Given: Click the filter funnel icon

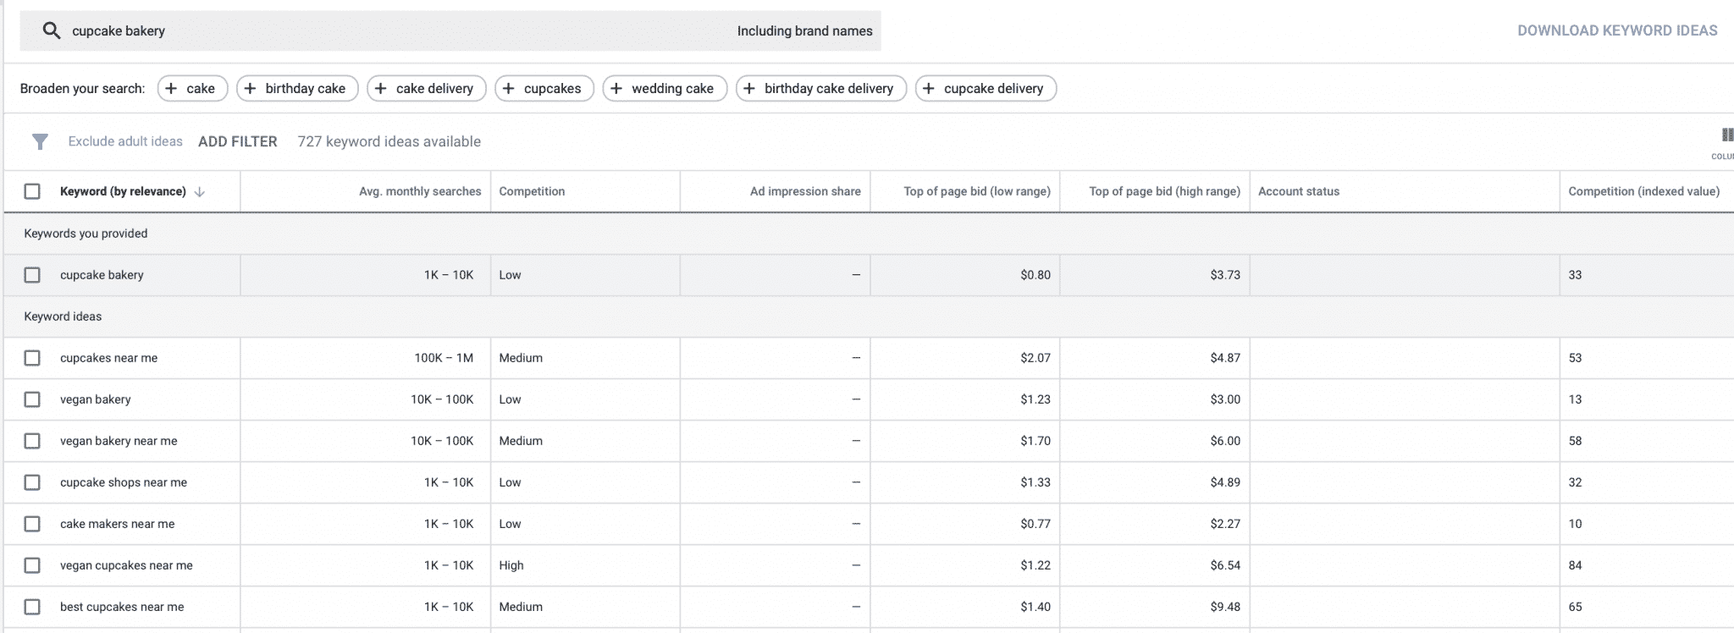Looking at the screenshot, I should tap(40, 141).
